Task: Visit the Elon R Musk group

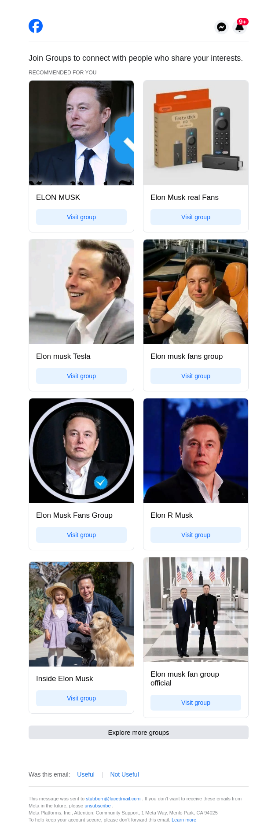Action: point(196,535)
